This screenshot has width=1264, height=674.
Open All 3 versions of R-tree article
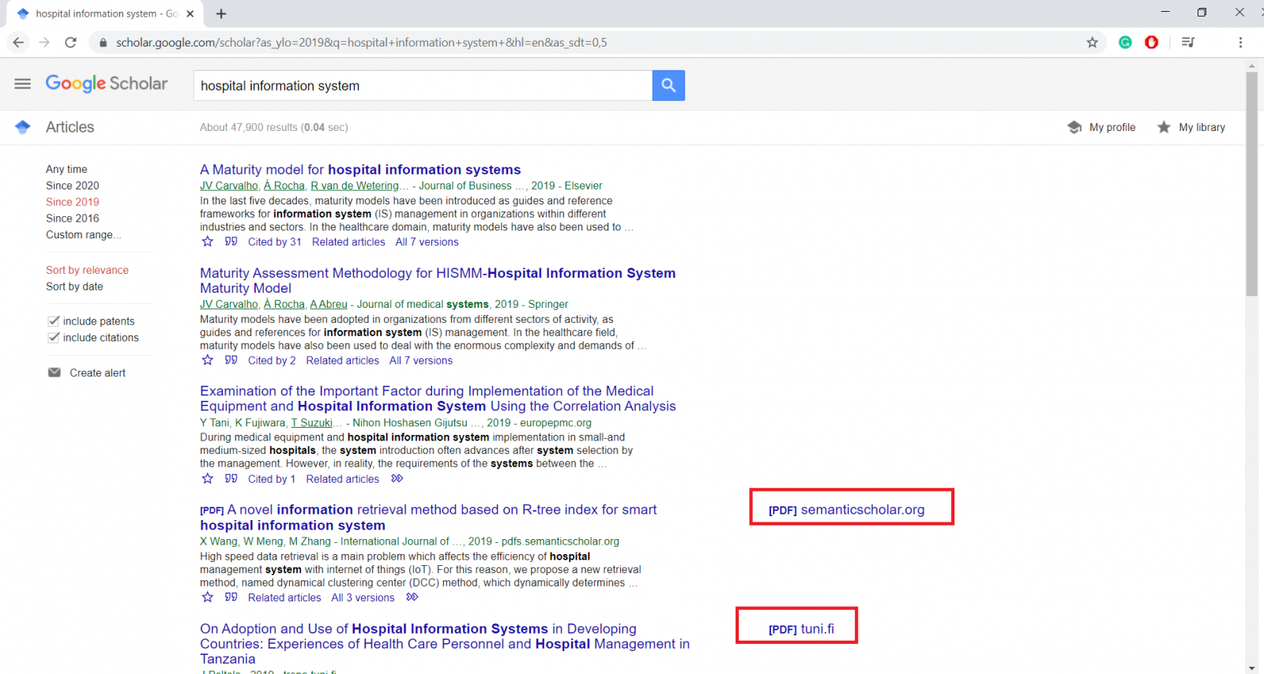[363, 597]
